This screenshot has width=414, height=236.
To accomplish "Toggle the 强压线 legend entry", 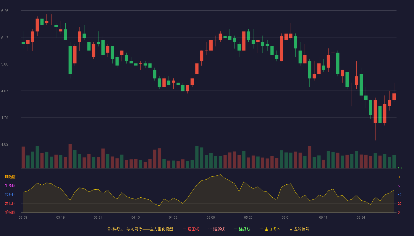I will coord(191,229).
